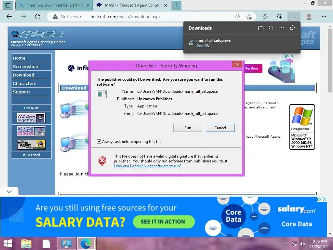Click Cancel in Security Warning dialog
Screen dimensions: 333x250
pyautogui.click(x=220, y=128)
